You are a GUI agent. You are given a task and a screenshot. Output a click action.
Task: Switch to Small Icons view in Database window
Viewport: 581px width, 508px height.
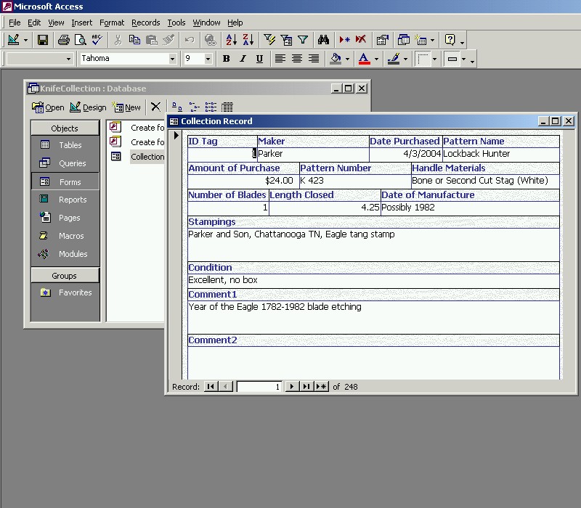(194, 107)
